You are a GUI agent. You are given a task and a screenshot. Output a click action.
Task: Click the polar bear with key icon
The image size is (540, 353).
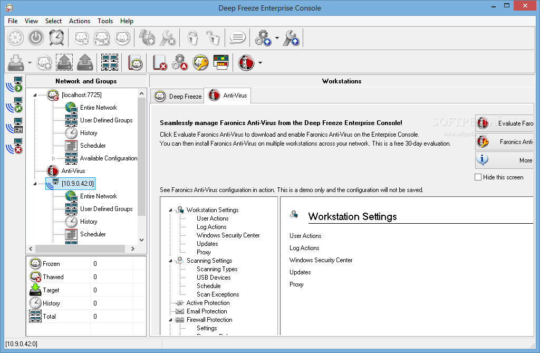(200, 62)
